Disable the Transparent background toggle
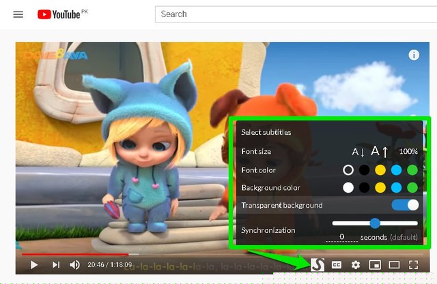 pos(405,205)
